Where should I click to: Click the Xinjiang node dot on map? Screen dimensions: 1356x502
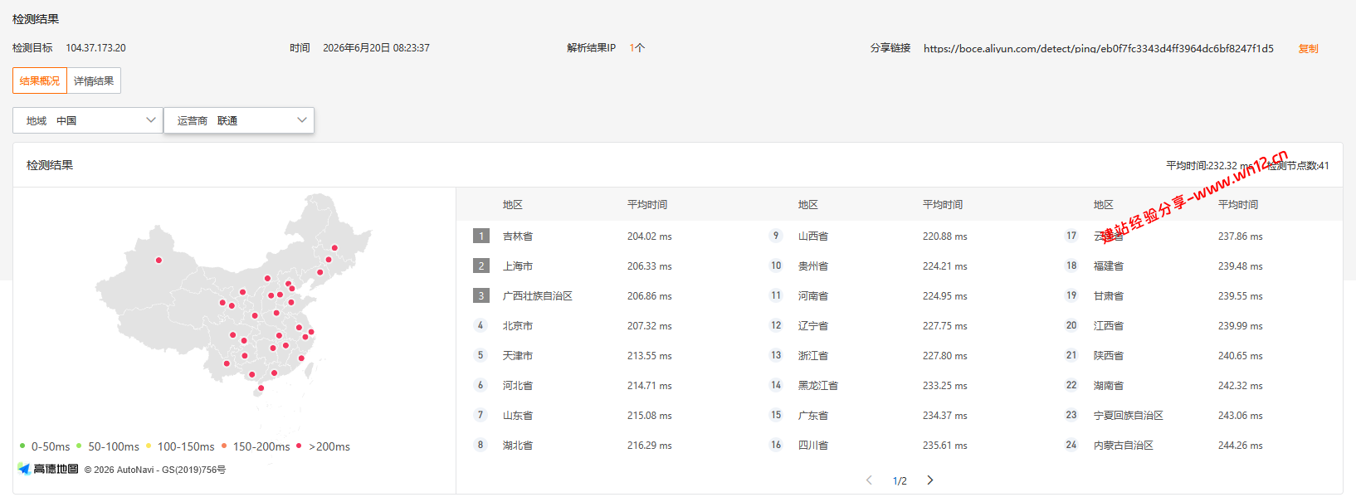click(x=159, y=261)
